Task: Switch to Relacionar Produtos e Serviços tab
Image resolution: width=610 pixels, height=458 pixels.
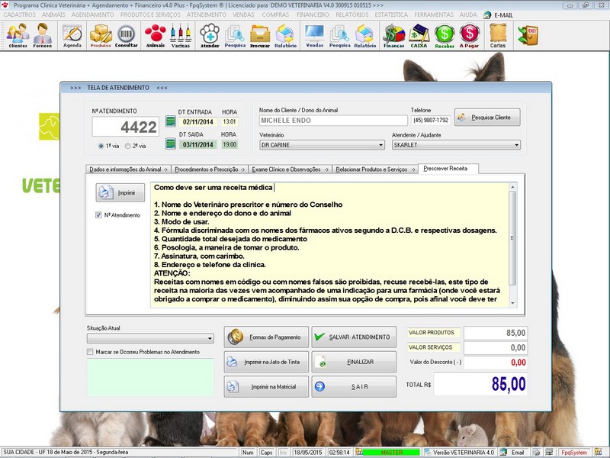Action: point(375,169)
